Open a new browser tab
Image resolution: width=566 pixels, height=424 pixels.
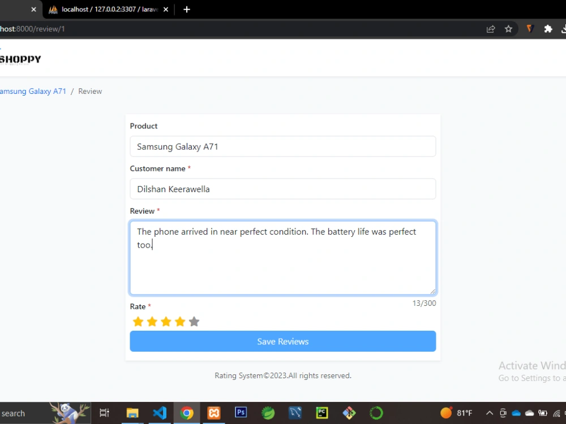(x=187, y=10)
